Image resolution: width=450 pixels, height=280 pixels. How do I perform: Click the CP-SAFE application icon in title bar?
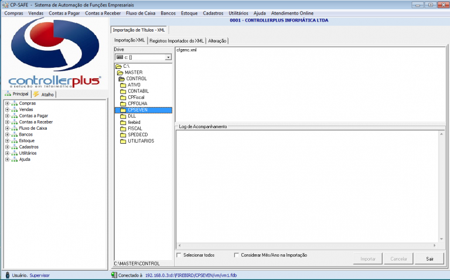5,5
